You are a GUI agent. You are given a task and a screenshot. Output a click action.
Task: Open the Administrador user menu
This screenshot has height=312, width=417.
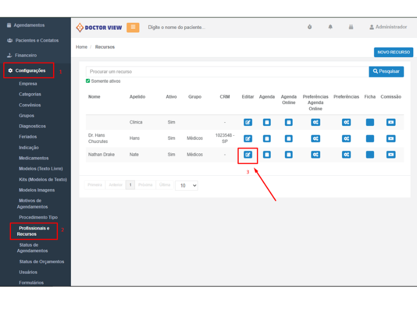pyautogui.click(x=388, y=27)
